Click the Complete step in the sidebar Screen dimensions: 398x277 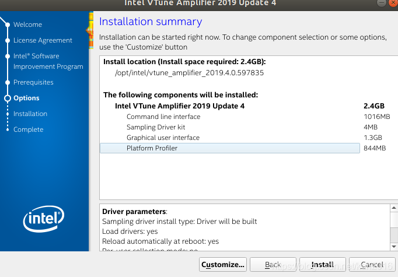pyautogui.click(x=29, y=129)
